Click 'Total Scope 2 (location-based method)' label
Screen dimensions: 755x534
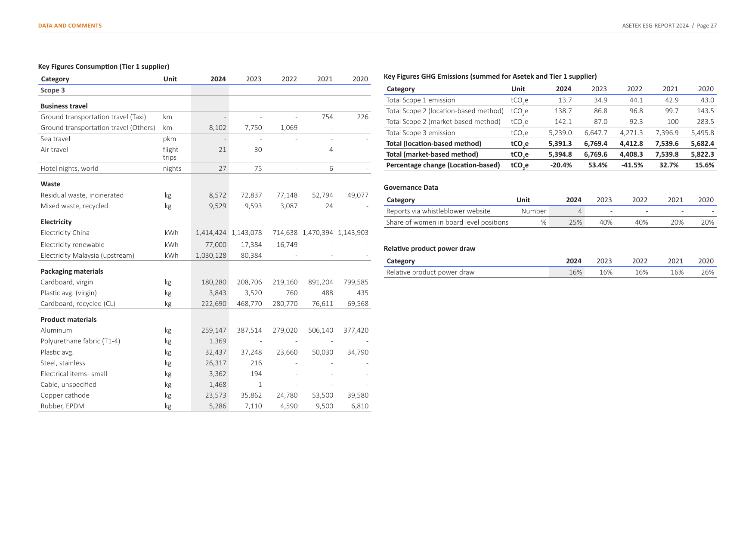coord(445,111)
